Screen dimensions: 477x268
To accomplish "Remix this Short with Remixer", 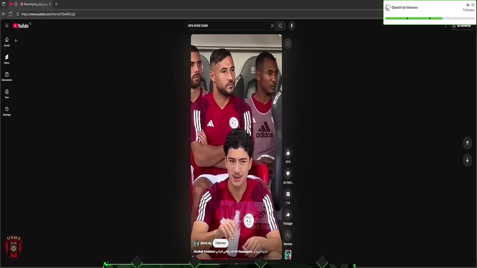I will (x=288, y=235).
